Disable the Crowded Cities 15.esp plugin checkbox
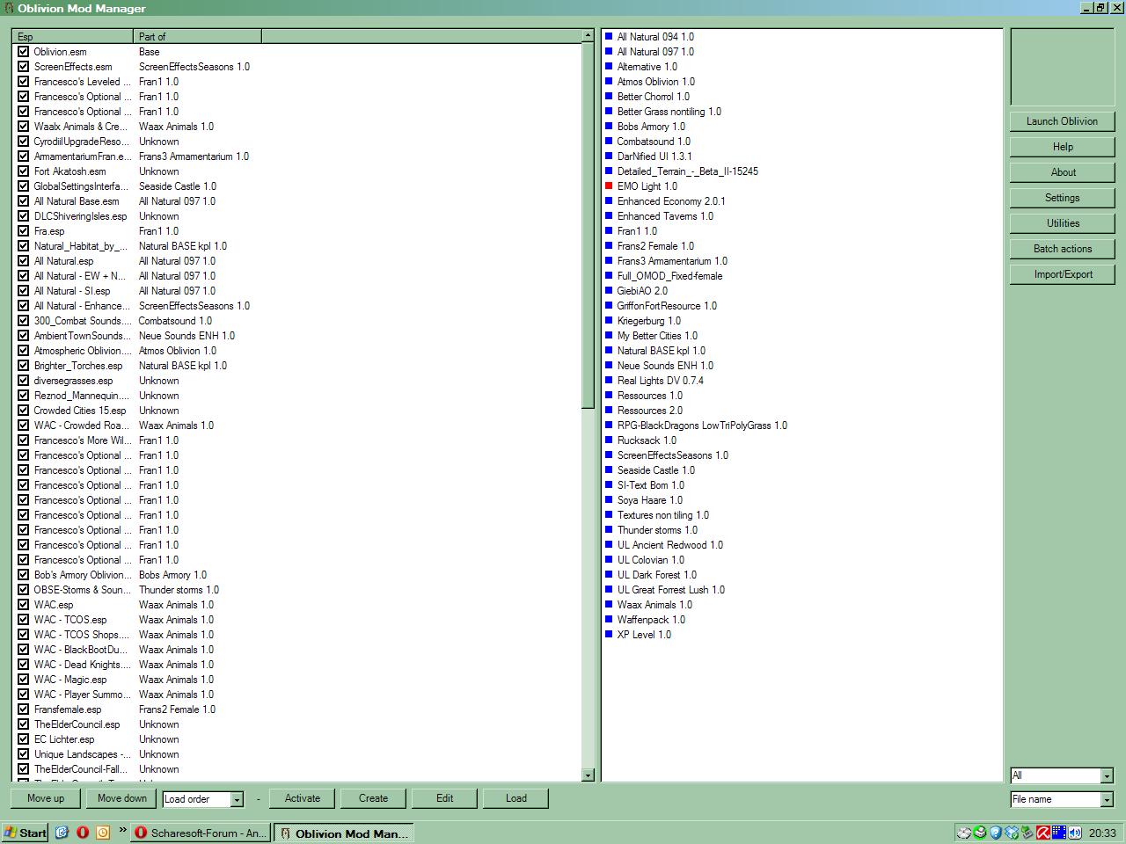 (24, 411)
